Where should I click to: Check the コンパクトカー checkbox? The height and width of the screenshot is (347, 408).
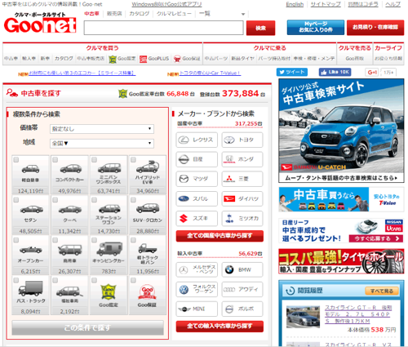click(55, 160)
